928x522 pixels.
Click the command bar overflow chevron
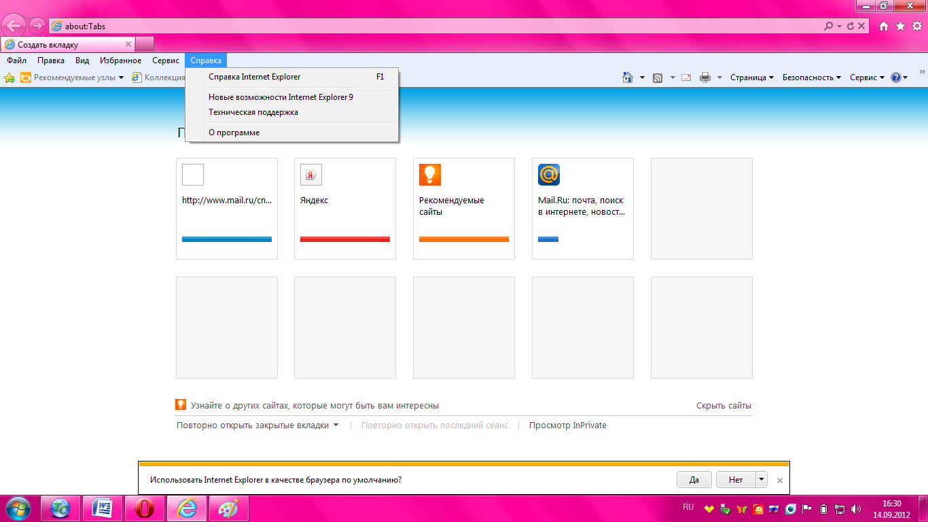(923, 71)
